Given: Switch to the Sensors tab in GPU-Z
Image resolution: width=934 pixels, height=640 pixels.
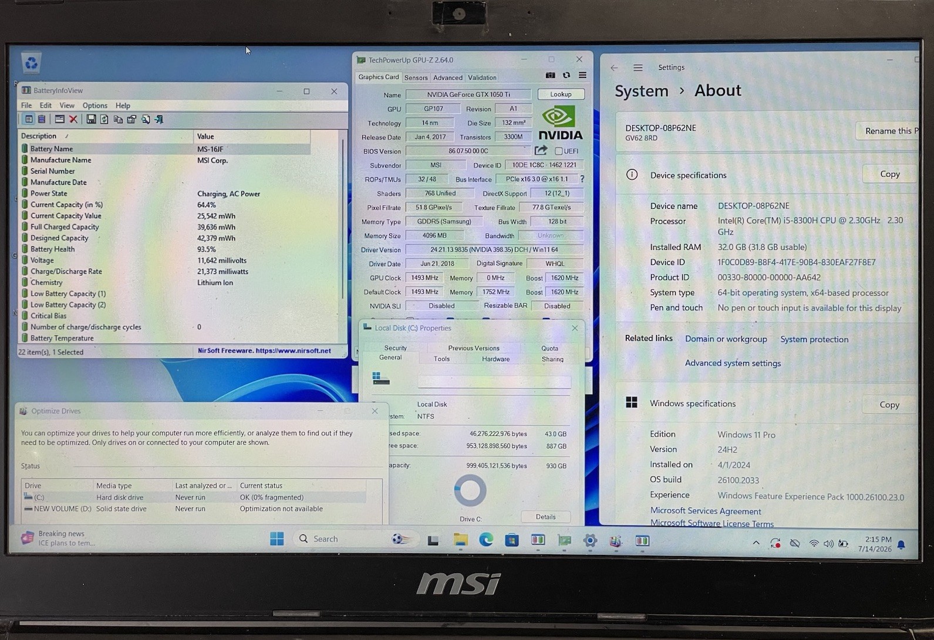Looking at the screenshot, I should point(416,77).
